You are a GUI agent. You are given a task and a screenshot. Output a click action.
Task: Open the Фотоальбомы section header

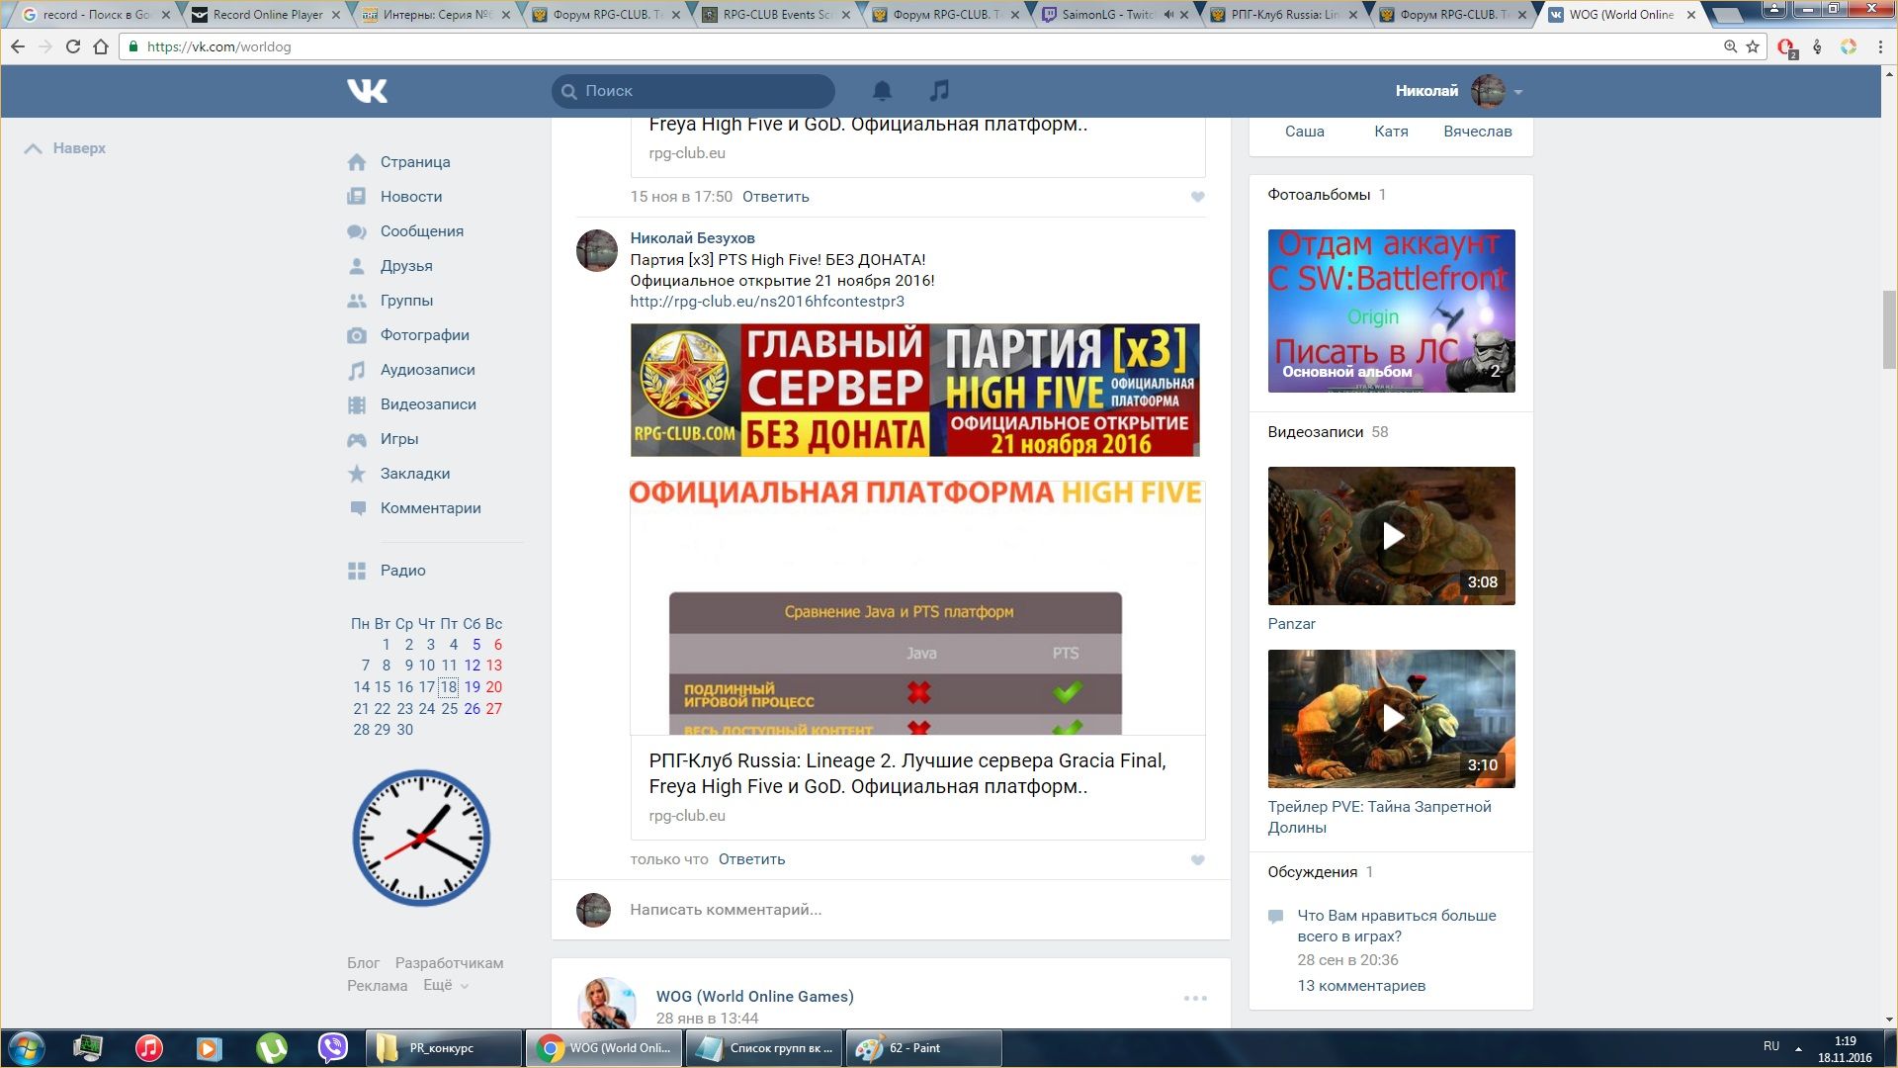pyautogui.click(x=1319, y=195)
